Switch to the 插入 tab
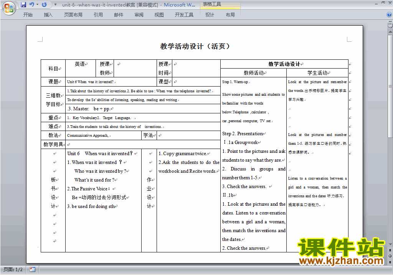393x275 pixels. click(x=48, y=15)
